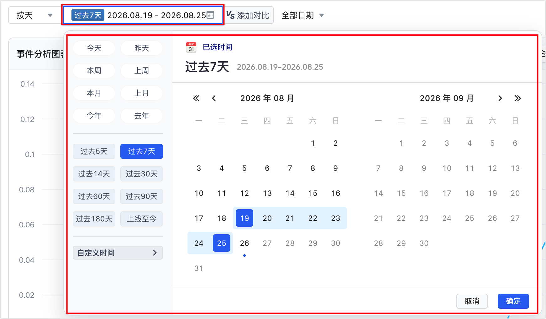
Task: Select the 昨天 quick range
Action: 142,48
